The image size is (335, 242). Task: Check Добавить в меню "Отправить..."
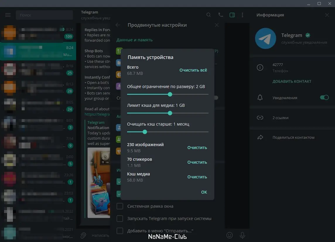120,231
